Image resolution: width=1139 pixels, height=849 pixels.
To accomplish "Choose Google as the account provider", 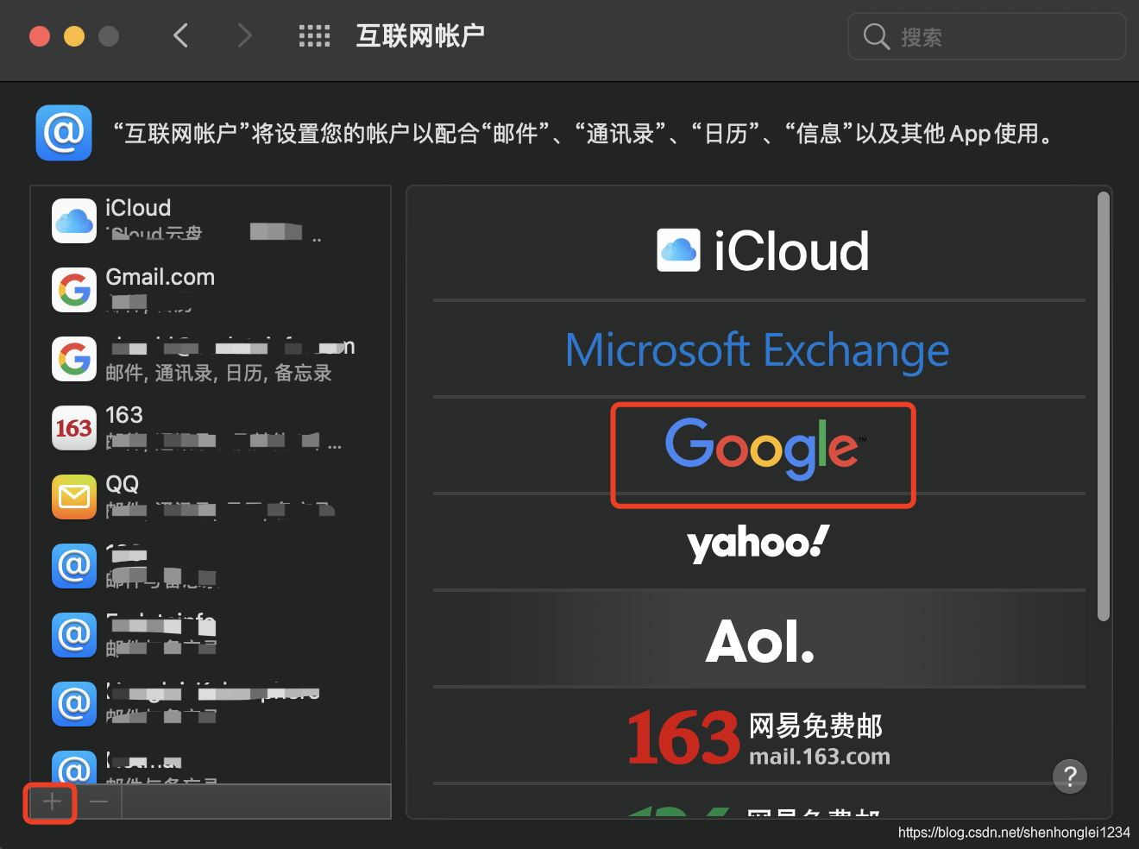I will coord(759,446).
